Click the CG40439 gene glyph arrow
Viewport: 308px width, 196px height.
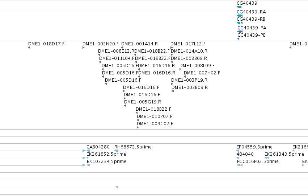239,7
